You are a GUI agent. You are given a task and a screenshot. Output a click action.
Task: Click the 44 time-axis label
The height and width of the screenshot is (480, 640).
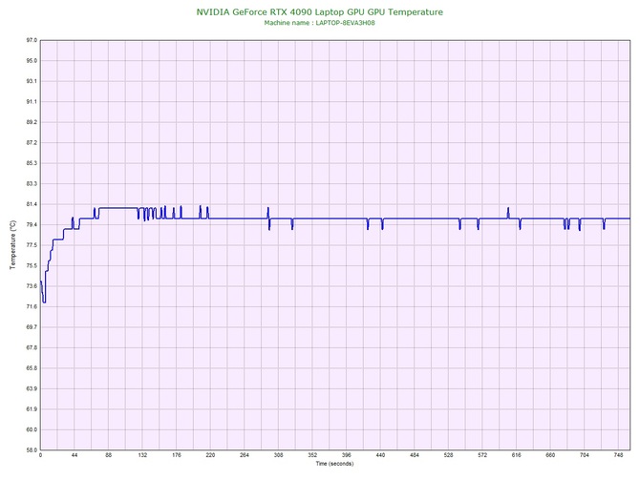[75, 455]
